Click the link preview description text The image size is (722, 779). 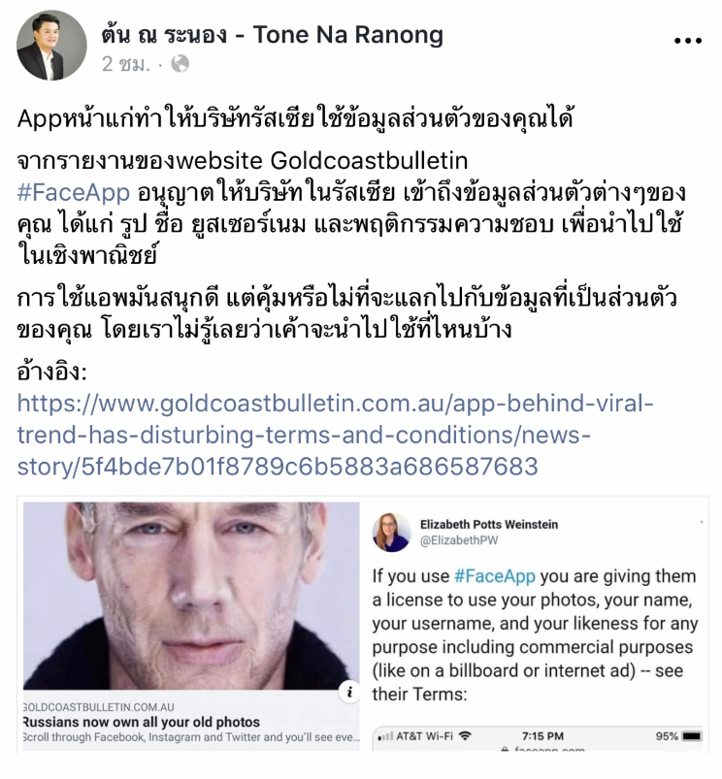pyautogui.click(x=191, y=737)
